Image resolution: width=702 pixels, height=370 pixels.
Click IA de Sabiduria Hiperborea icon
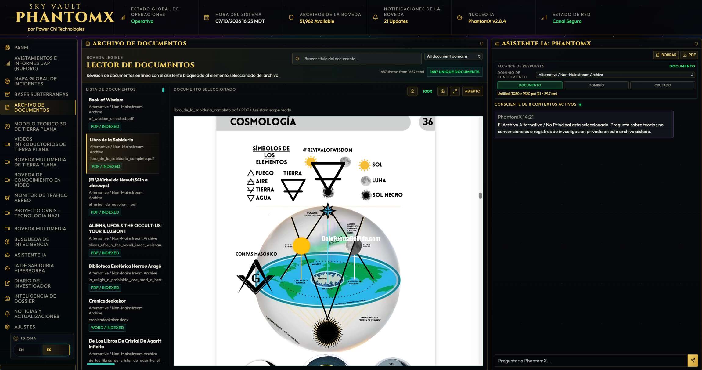pos(7,268)
